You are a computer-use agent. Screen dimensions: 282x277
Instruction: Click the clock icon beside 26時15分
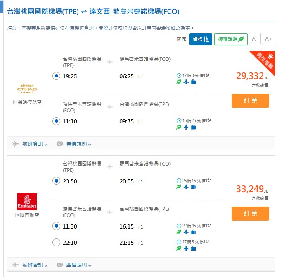pos(179,181)
